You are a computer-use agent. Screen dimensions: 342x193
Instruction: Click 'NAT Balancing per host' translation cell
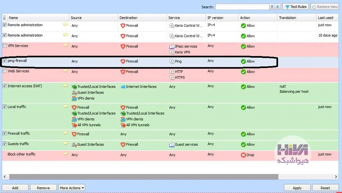pos(294,89)
